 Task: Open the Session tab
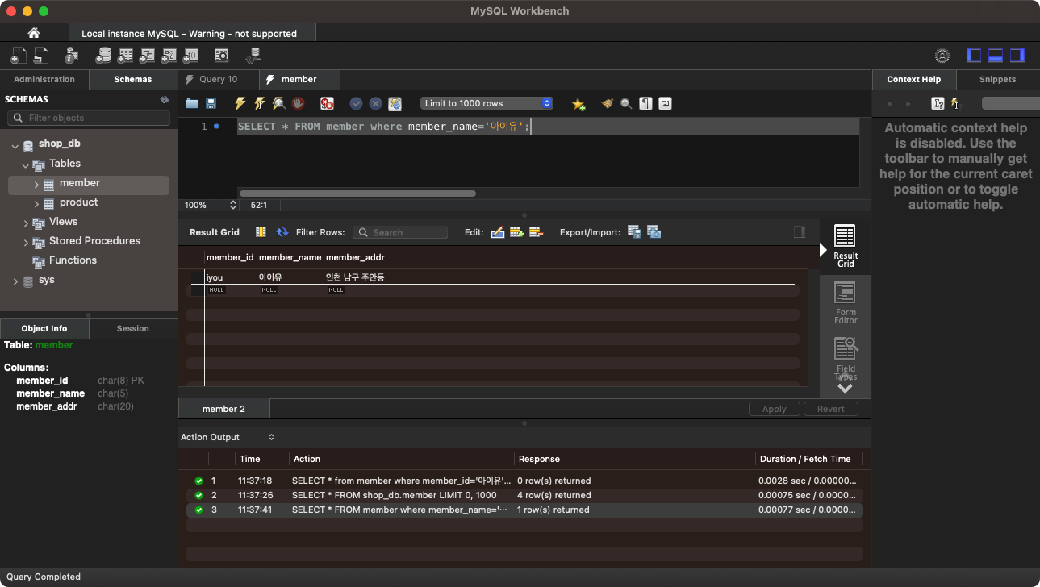(x=133, y=328)
